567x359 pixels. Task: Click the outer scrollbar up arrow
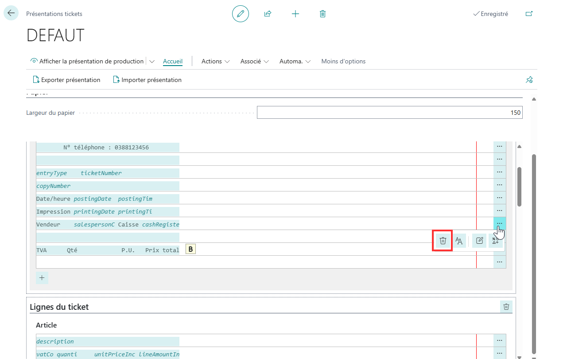pyautogui.click(x=534, y=99)
